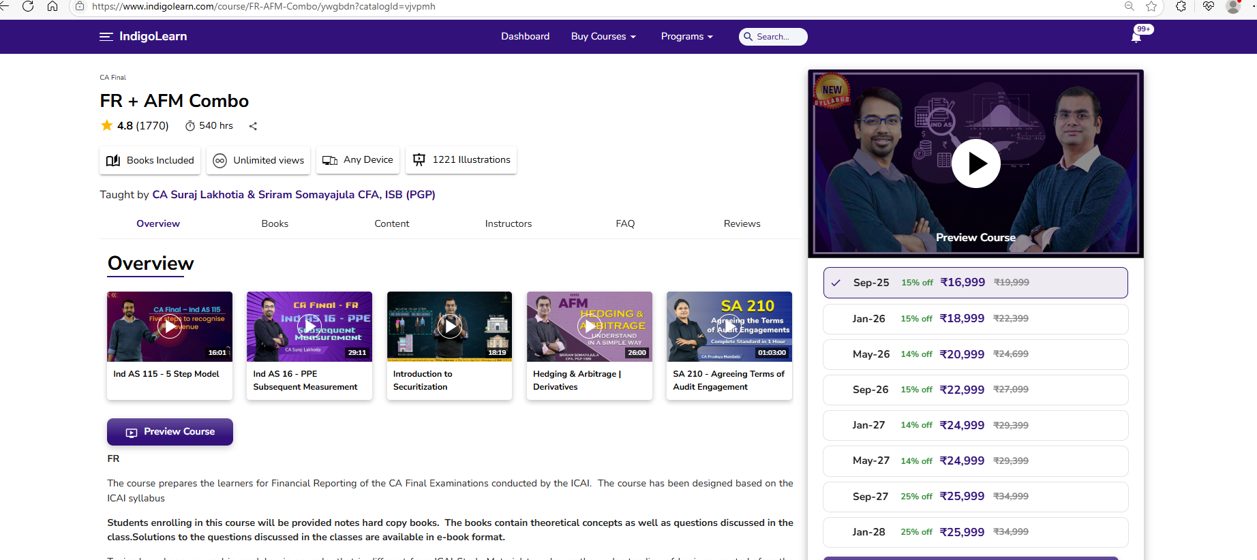This screenshot has height=560, width=1257.
Task: Click the share icon next to 540 hrs
Action: (x=253, y=126)
